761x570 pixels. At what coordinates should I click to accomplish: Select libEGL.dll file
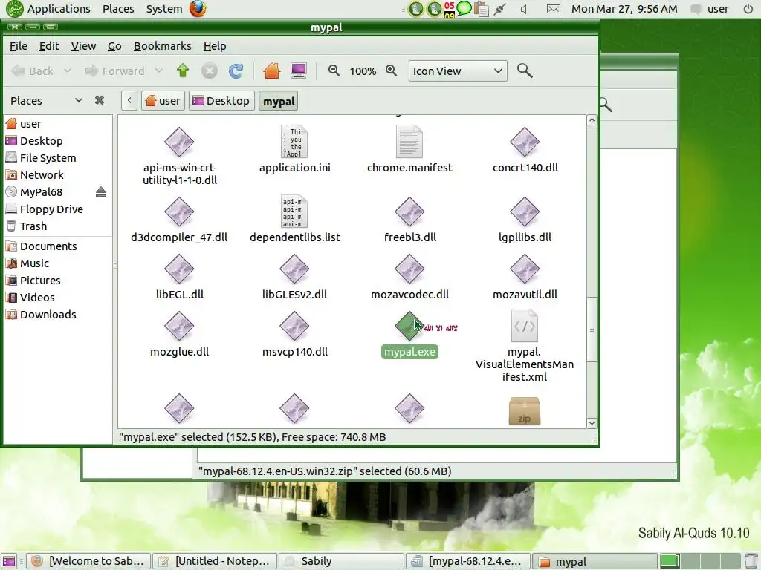(179, 276)
